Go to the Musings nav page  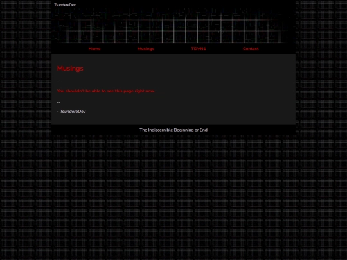point(146,49)
